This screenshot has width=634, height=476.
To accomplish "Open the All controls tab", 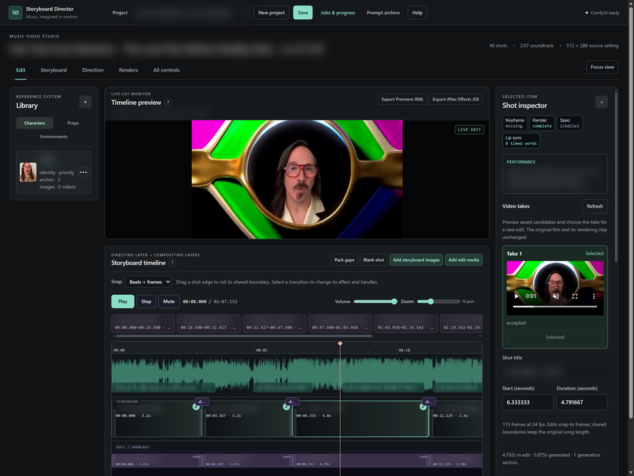I will pos(166,70).
